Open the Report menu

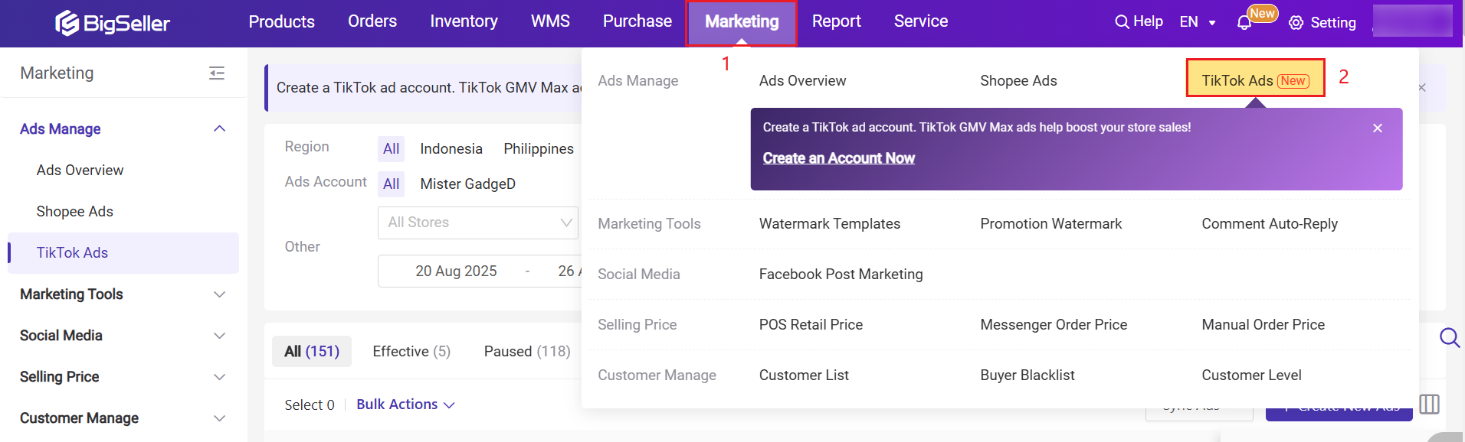836,21
